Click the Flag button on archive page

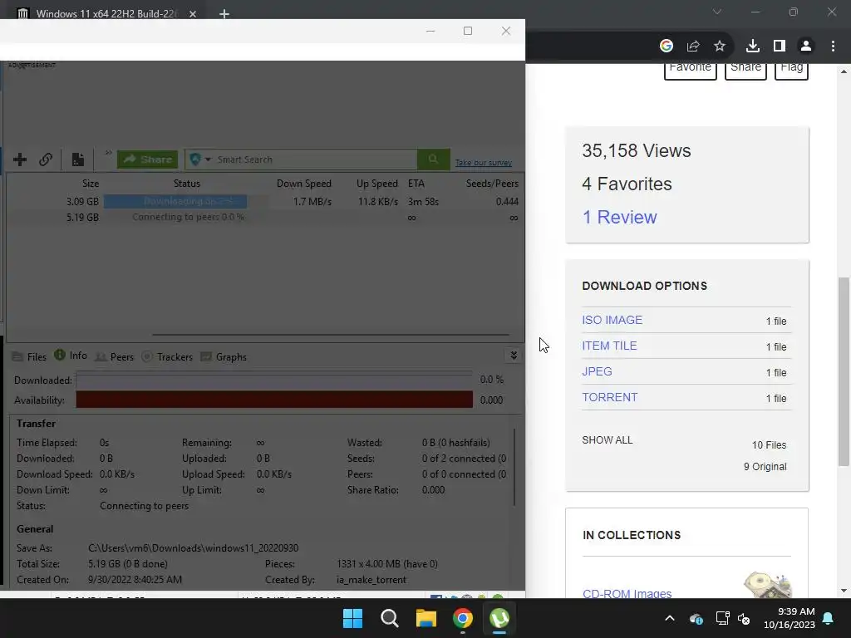click(791, 69)
